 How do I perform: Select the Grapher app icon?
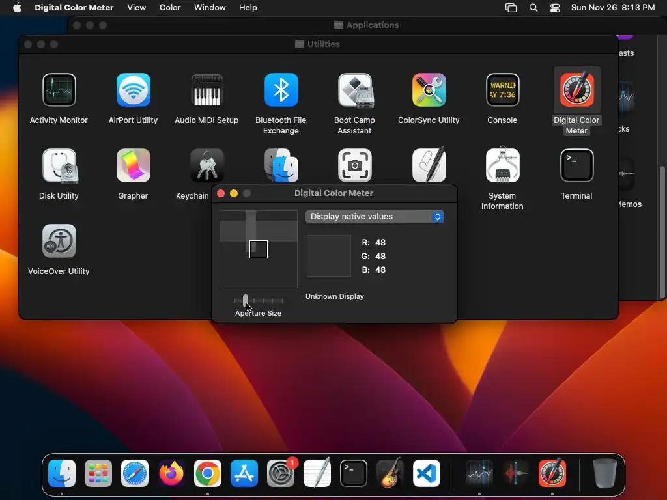click(x=133, y=165)
